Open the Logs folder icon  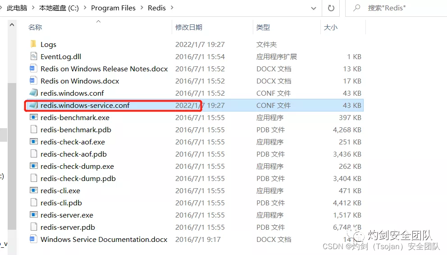[33, 44]
